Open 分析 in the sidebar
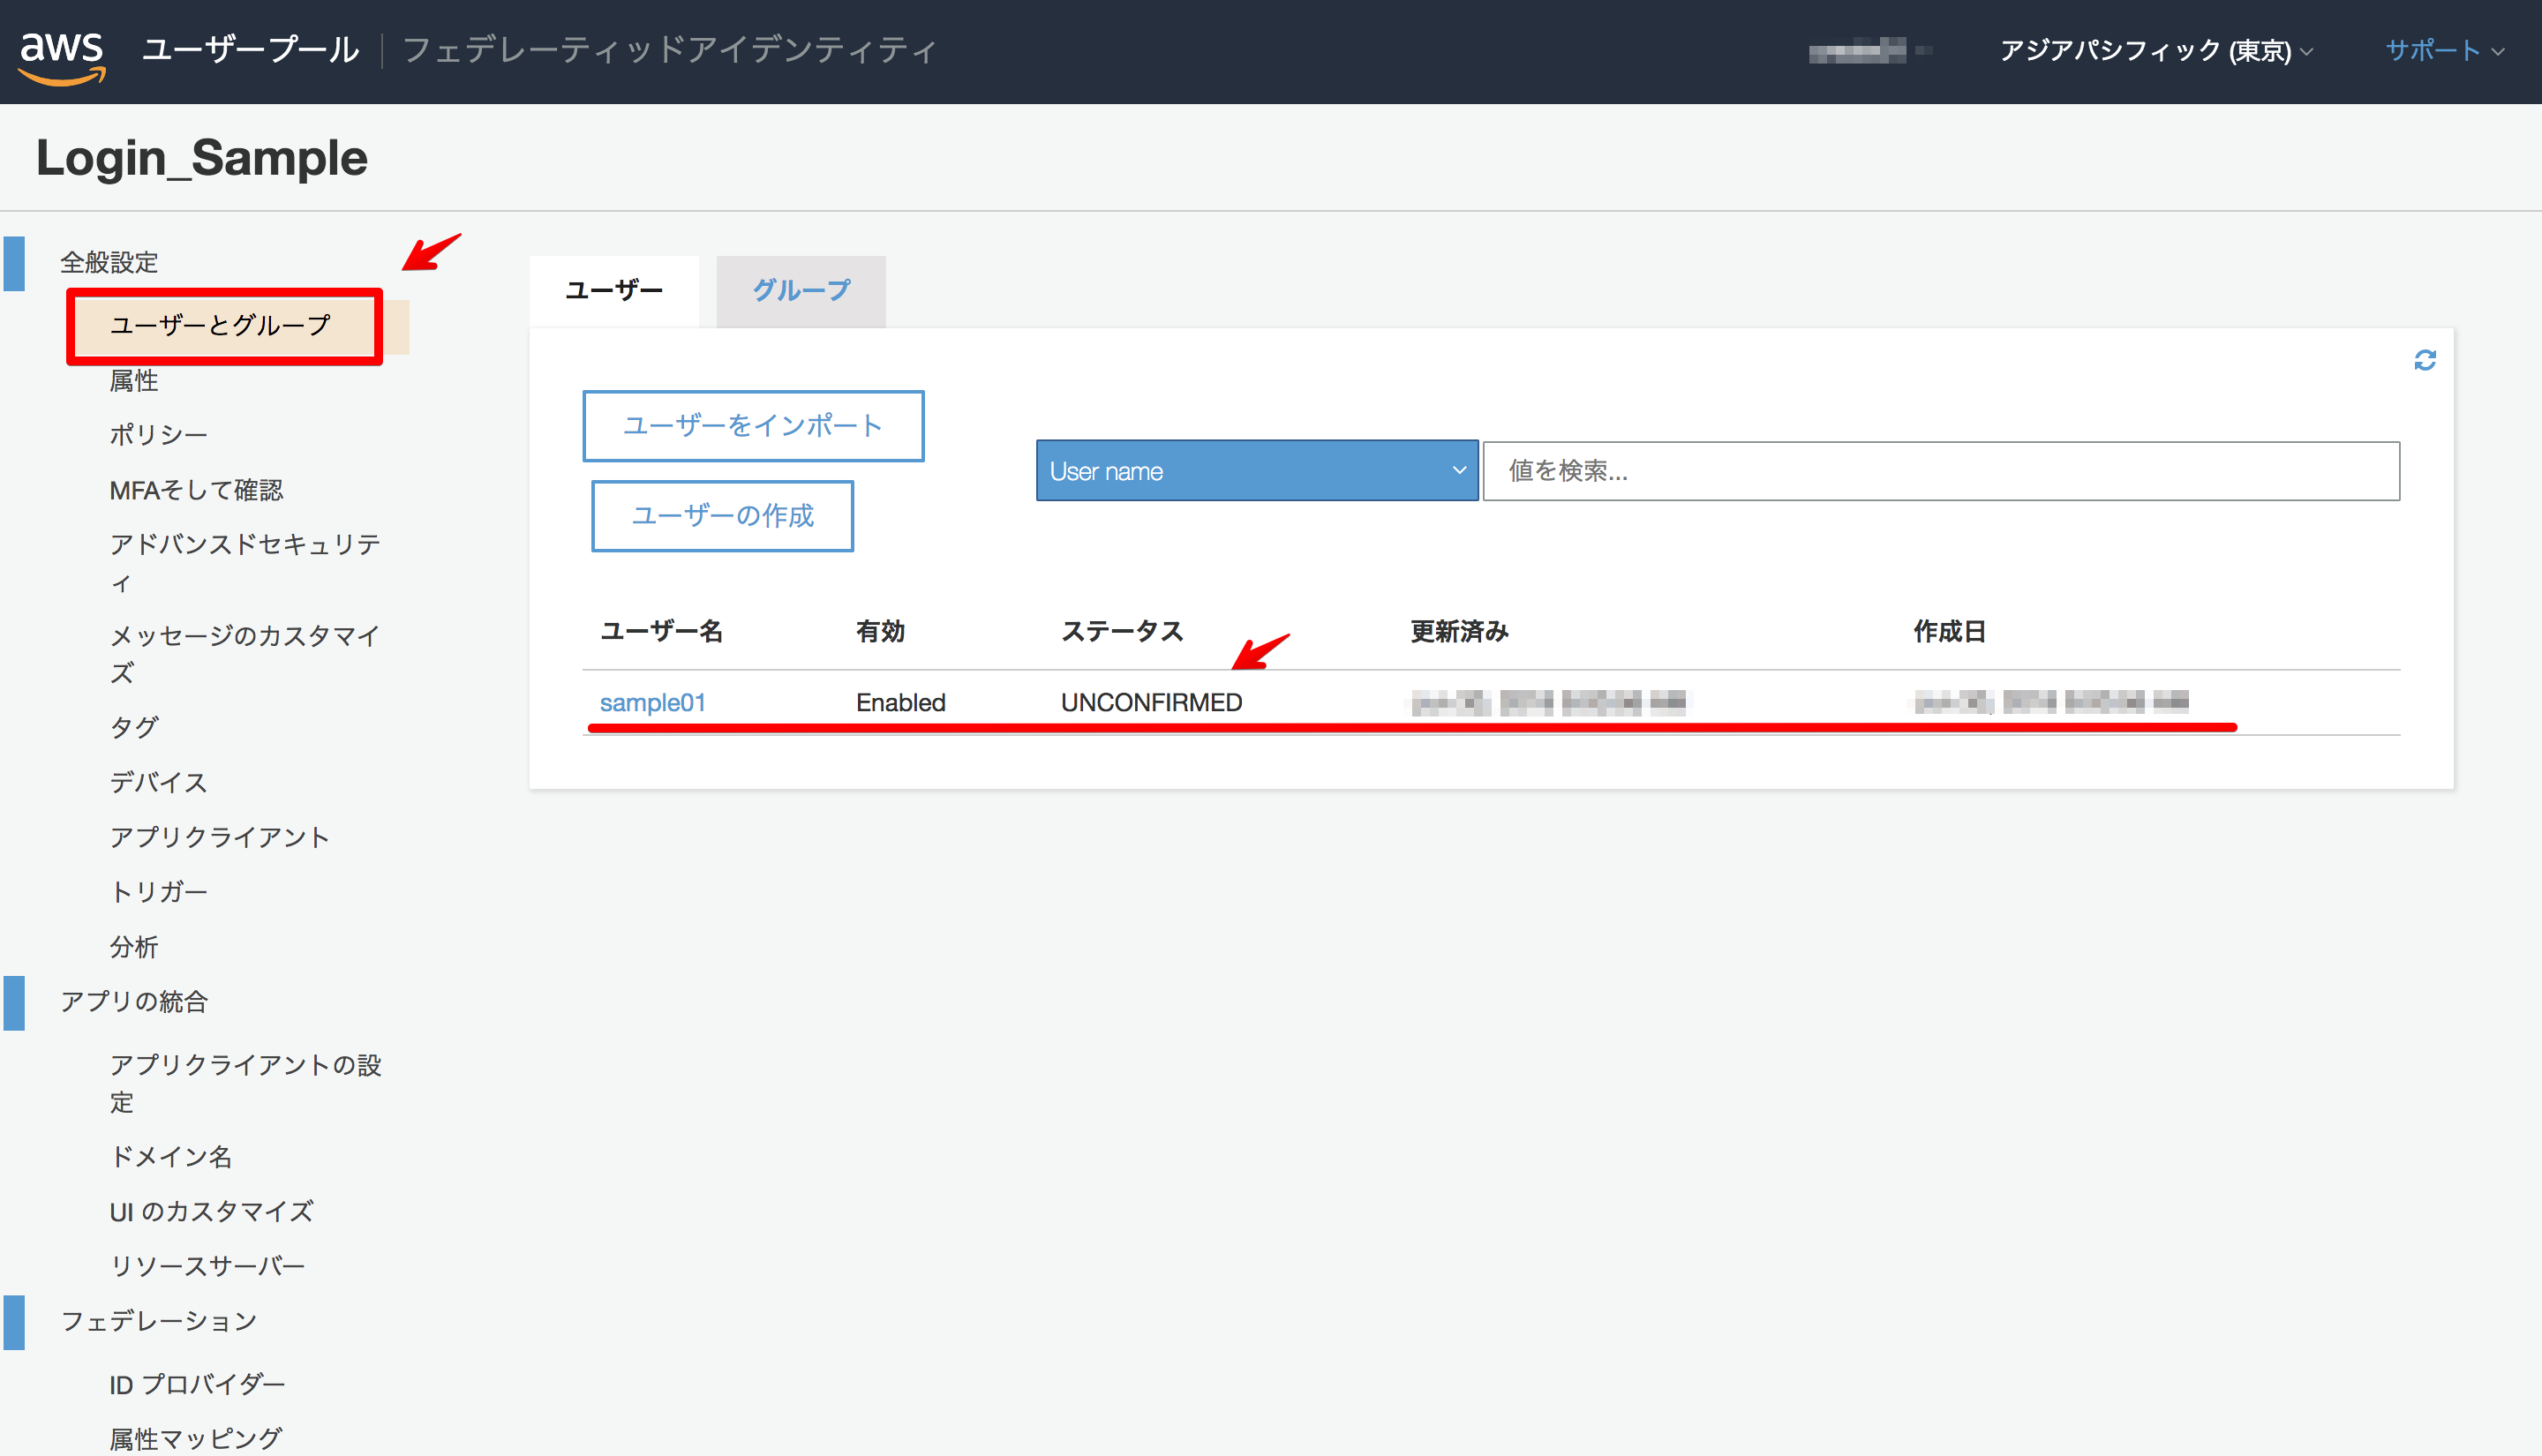The height and width of the screenshot is (1456, 2542). point(134,946)
